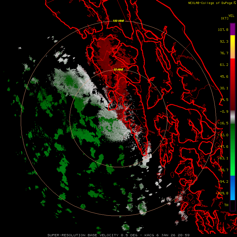237x237 pixels.
Task: Click the 30.1 legend value
Action: click(x=224, y=88)
